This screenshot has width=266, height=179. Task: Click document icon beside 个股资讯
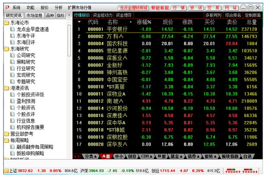13,107
